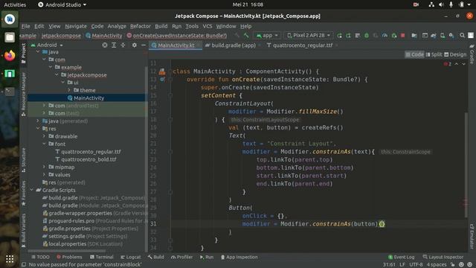Click Collapse All icon in Project panel

click(123, 45)
